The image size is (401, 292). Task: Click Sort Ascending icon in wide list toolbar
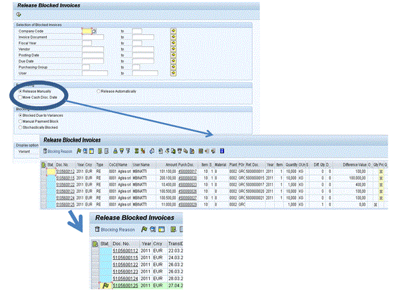[116, 151]
